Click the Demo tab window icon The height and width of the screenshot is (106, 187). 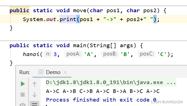[x=41, y=72]
